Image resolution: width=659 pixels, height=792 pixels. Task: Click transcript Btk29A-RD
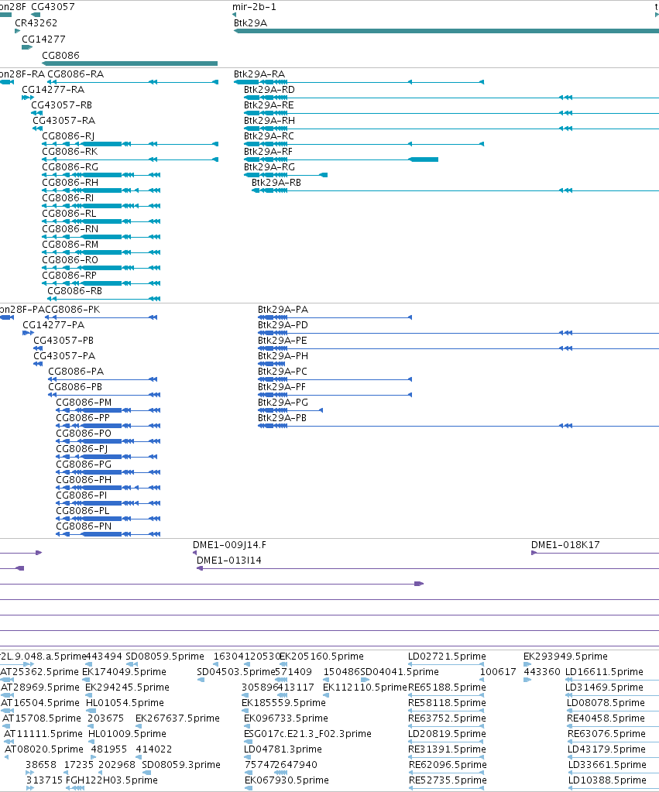269,90
